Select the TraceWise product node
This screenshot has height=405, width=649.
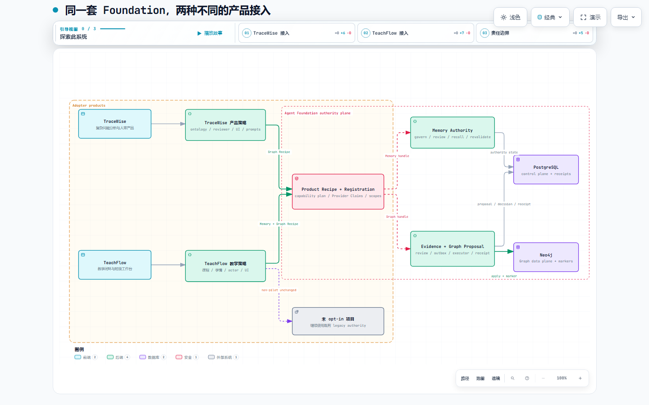tap(115, 124)
